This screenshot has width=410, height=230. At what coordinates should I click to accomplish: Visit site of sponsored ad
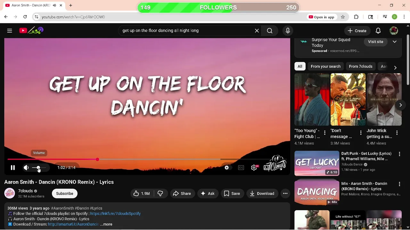coord(375,42)
